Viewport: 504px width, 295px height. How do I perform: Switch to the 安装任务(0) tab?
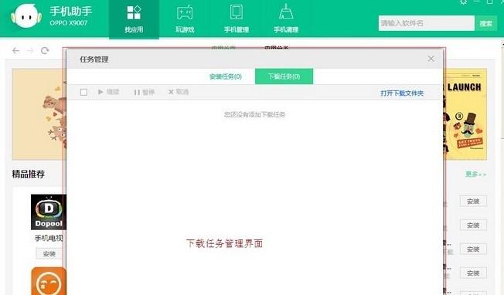tap(225, 76)
